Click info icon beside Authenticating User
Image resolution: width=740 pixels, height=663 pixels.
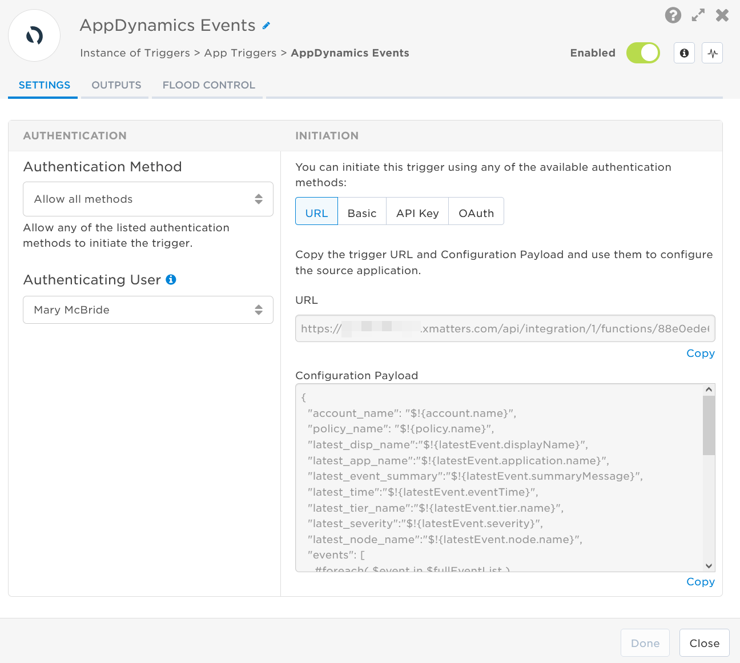(171, 279)
